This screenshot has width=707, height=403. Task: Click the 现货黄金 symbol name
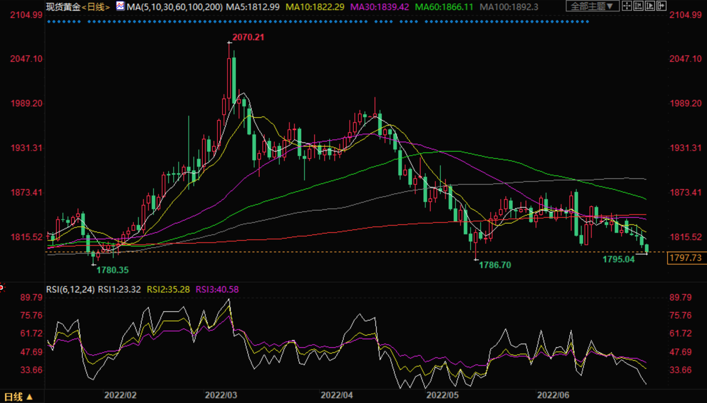63,7
